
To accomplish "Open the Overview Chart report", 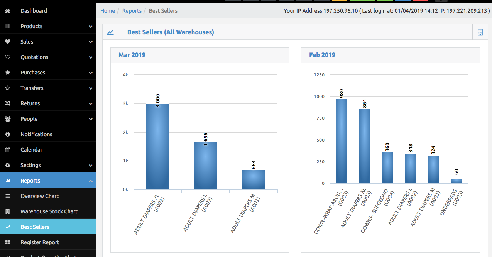I will 39,196.
